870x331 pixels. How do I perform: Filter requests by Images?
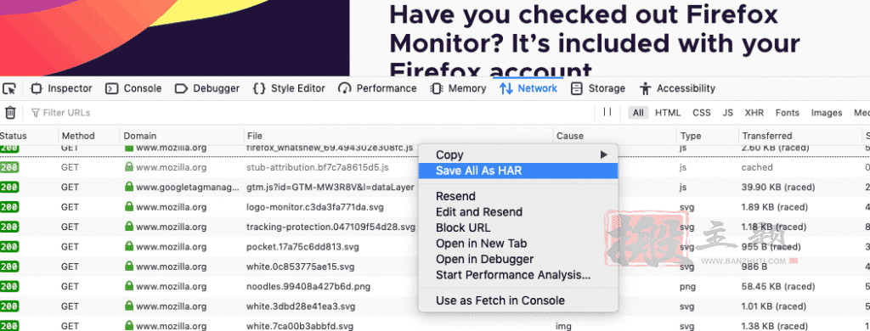tap(827, 113)
